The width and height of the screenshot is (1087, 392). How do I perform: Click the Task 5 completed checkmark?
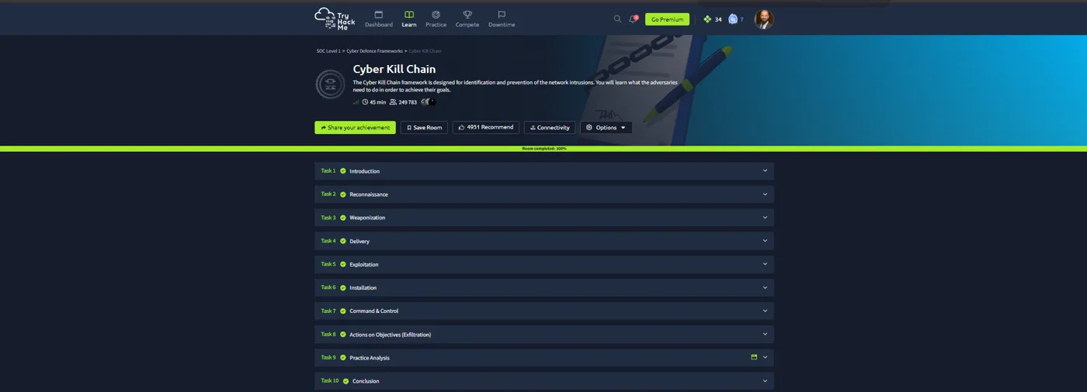(343, 264)
